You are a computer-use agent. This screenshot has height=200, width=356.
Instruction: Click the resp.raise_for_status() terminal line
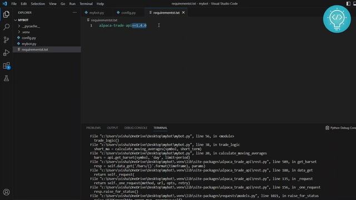[x=116, y=192]
